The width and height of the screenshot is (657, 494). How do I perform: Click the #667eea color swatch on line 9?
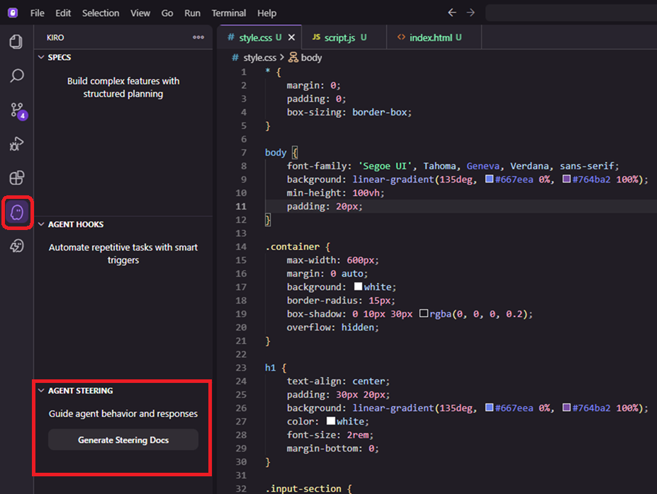[x=490, y=180]
